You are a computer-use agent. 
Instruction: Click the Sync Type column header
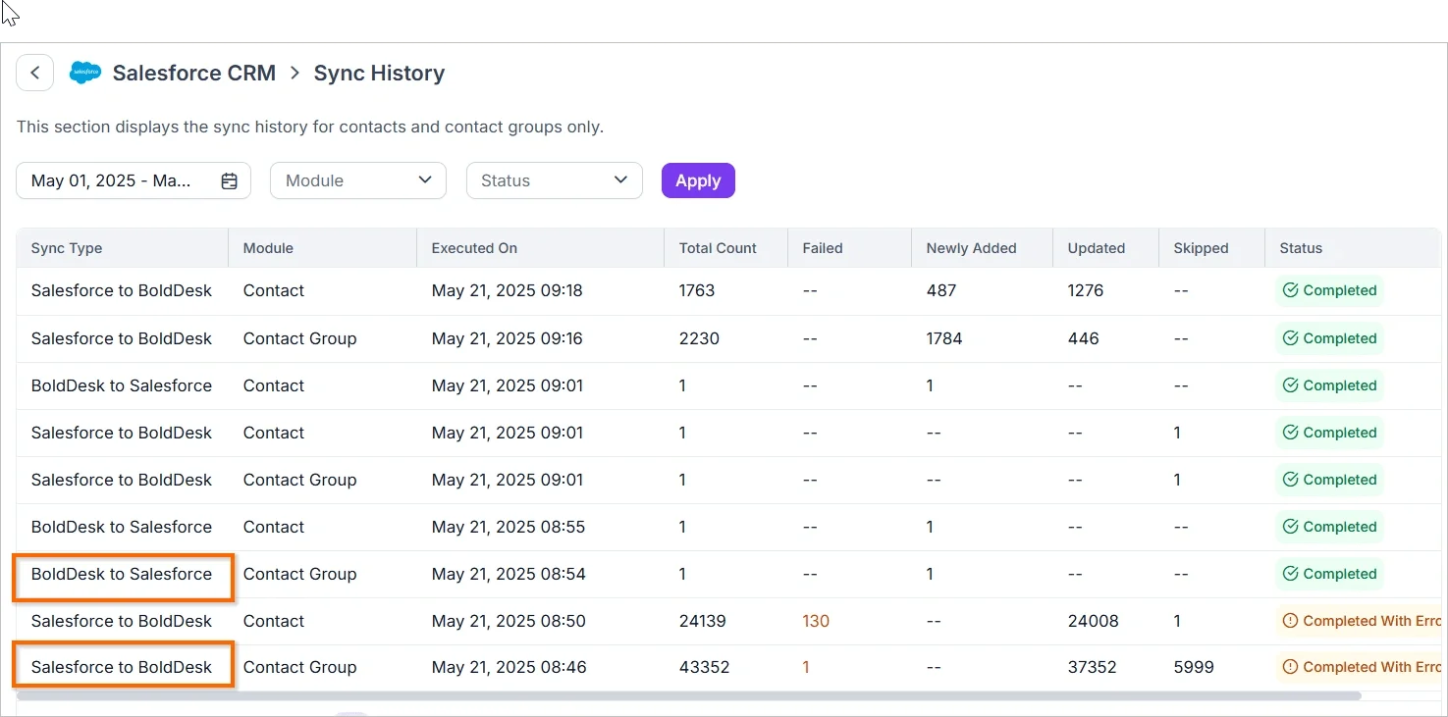(67, 248)
